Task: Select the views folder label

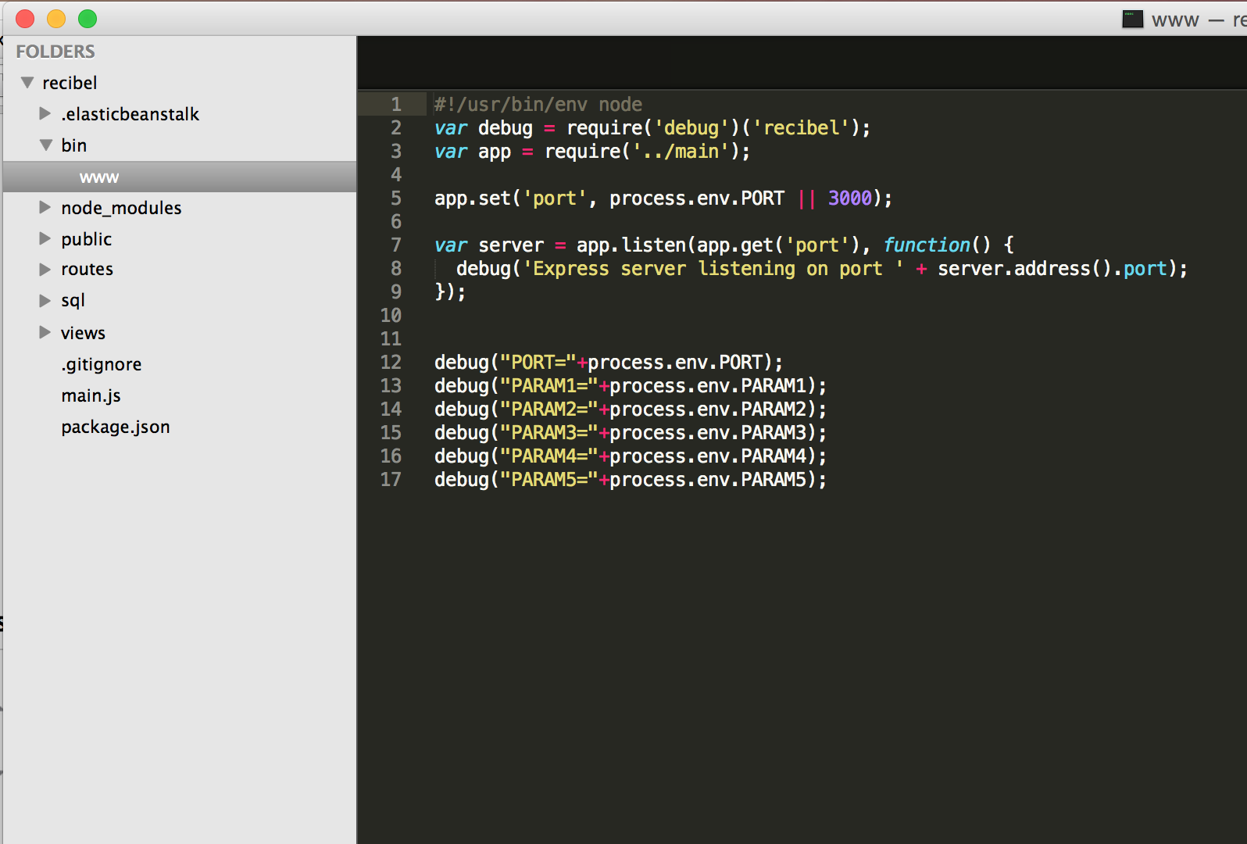Action: pyautogui.click(x=83, y=333)
